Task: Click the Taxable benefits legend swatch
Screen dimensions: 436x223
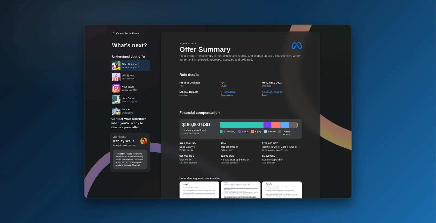Action: click(x=280, y=132)
